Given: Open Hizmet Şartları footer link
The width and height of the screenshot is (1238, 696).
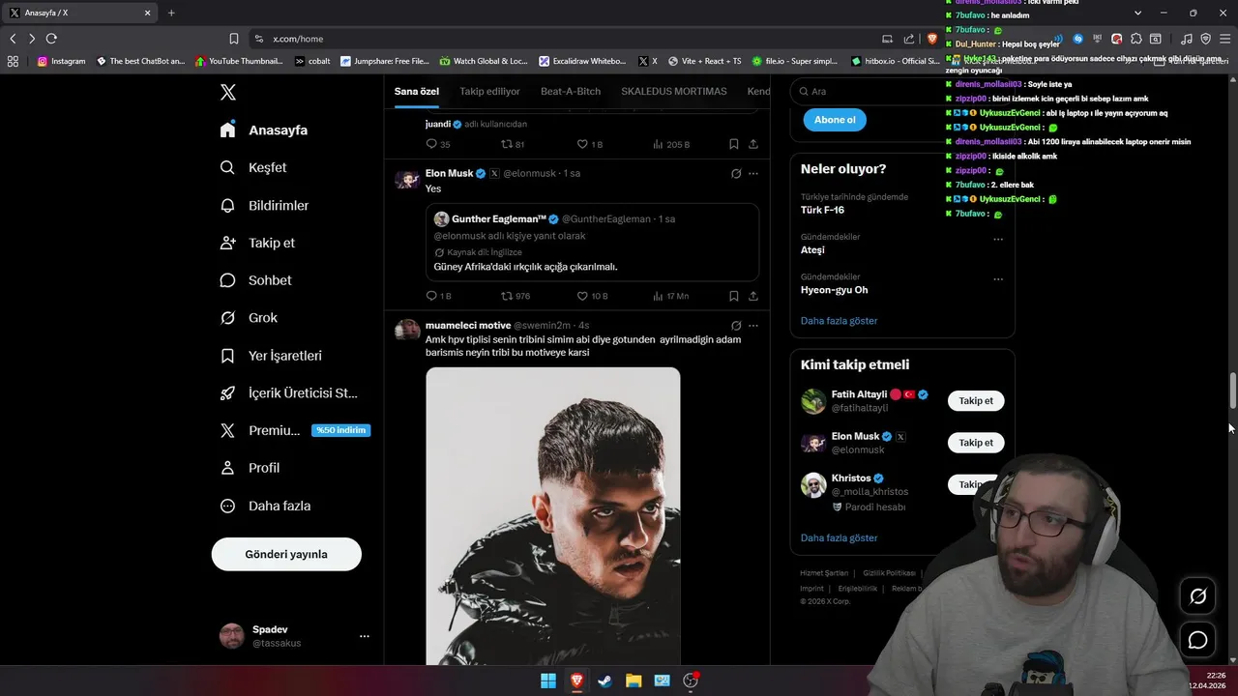Looking at the screenshot, I should coord(824,573).
